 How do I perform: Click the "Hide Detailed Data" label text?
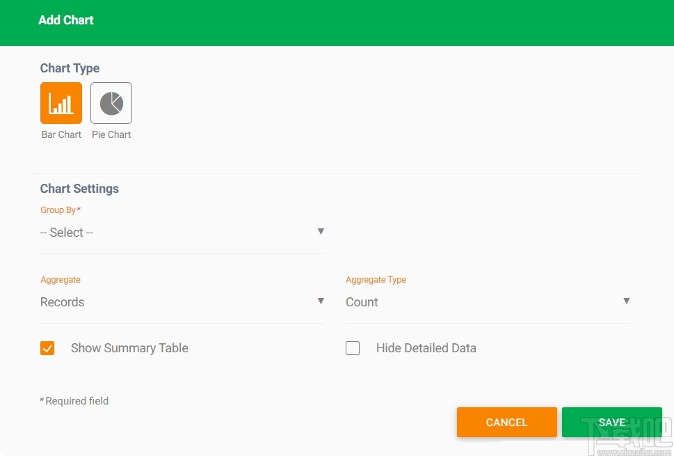(426, 348)
